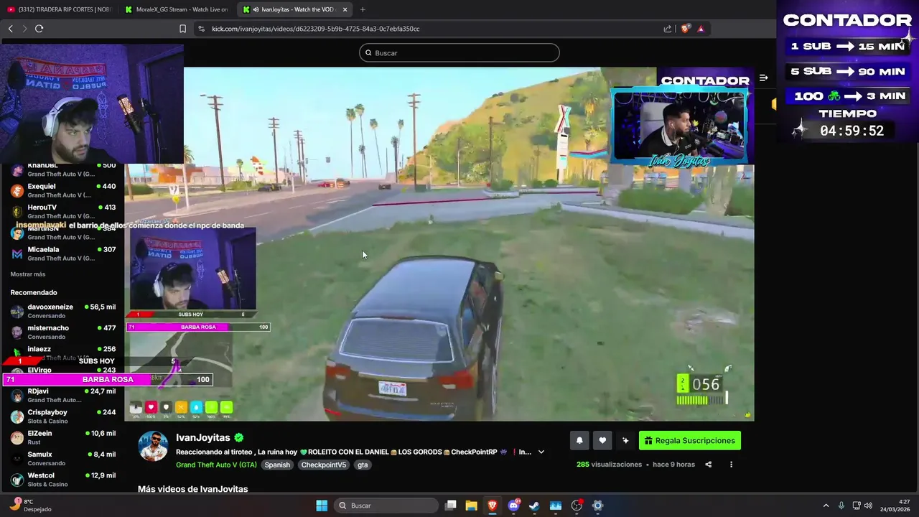The height and width of the screenshot is (517, 919).
Task: Open Discord from the taskbar
Action: point(513,506)
